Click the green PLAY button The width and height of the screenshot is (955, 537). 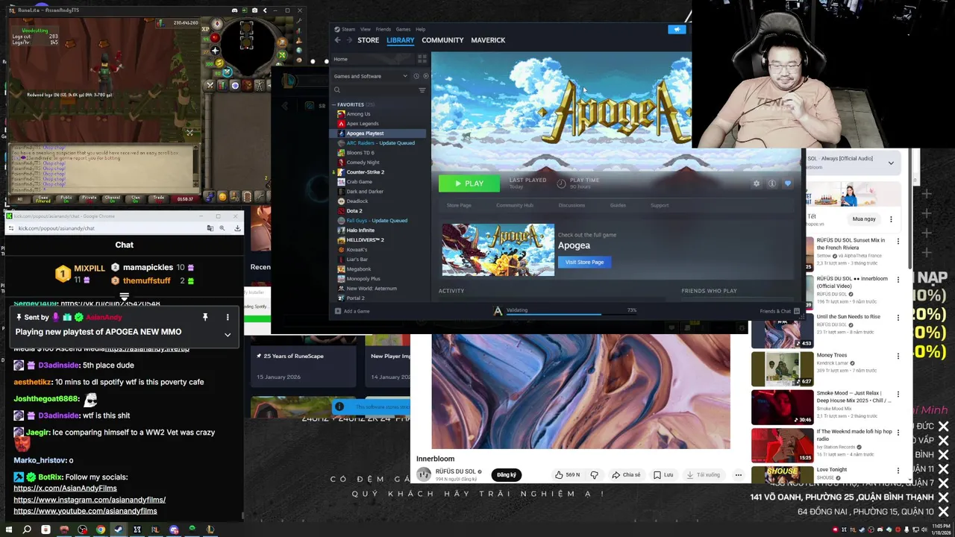469,183
